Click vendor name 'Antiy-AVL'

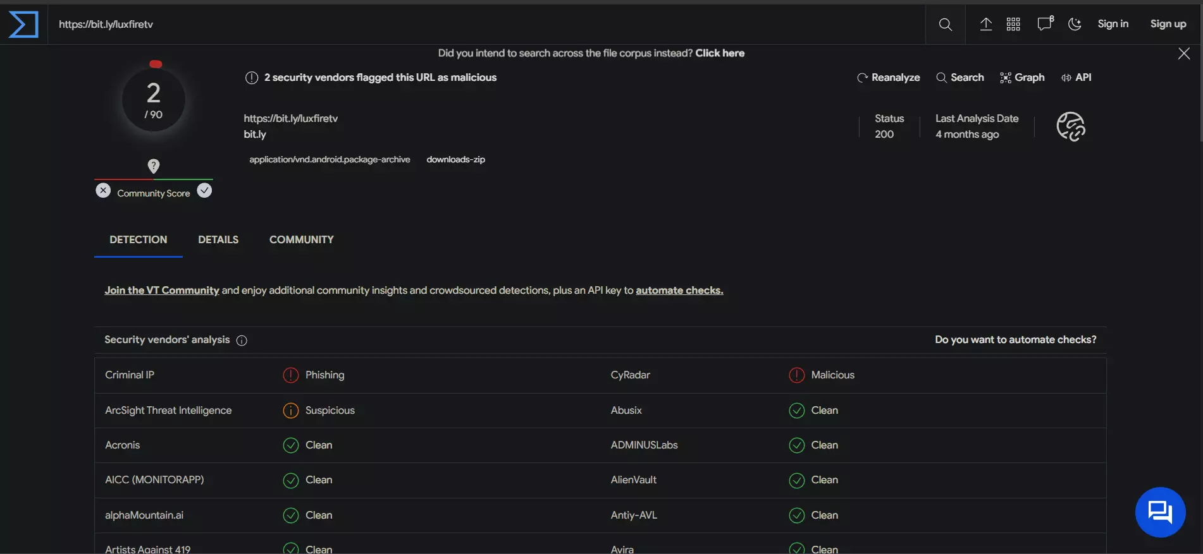[x=634, y=515]
